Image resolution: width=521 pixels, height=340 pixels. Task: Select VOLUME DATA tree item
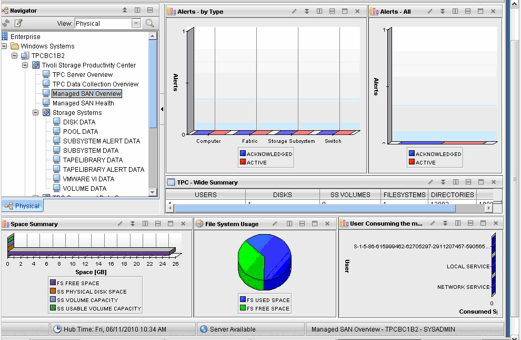tap(84, 188)
